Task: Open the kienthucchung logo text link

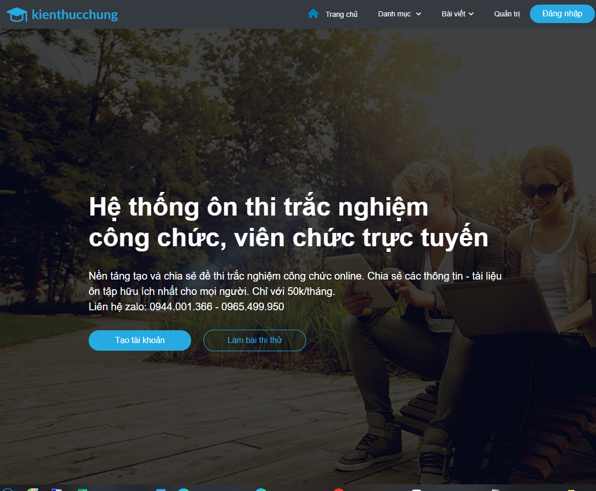Action: (75, 14)
